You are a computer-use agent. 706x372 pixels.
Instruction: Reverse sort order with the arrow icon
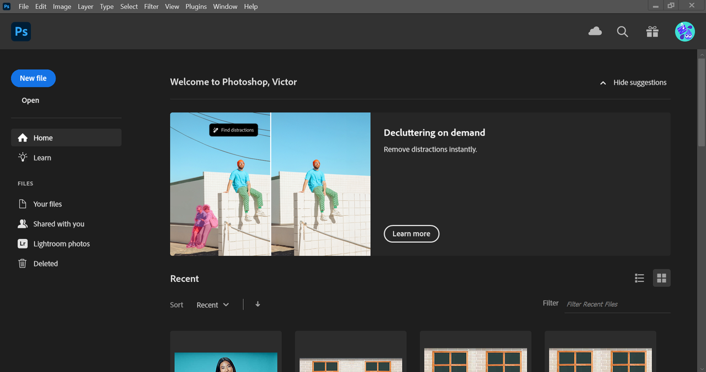coord(258,304)
